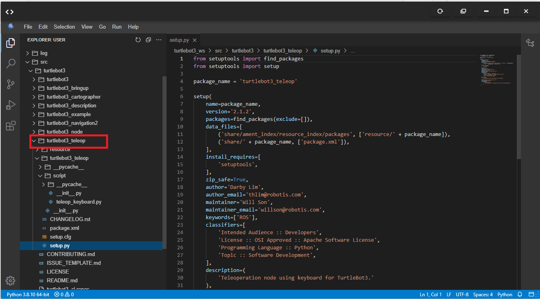Open the File menu
This screenshot has height=299, width=540.
click(x=28, y=27)
